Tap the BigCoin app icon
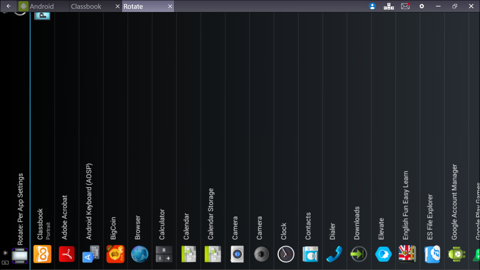 [115, 254]
